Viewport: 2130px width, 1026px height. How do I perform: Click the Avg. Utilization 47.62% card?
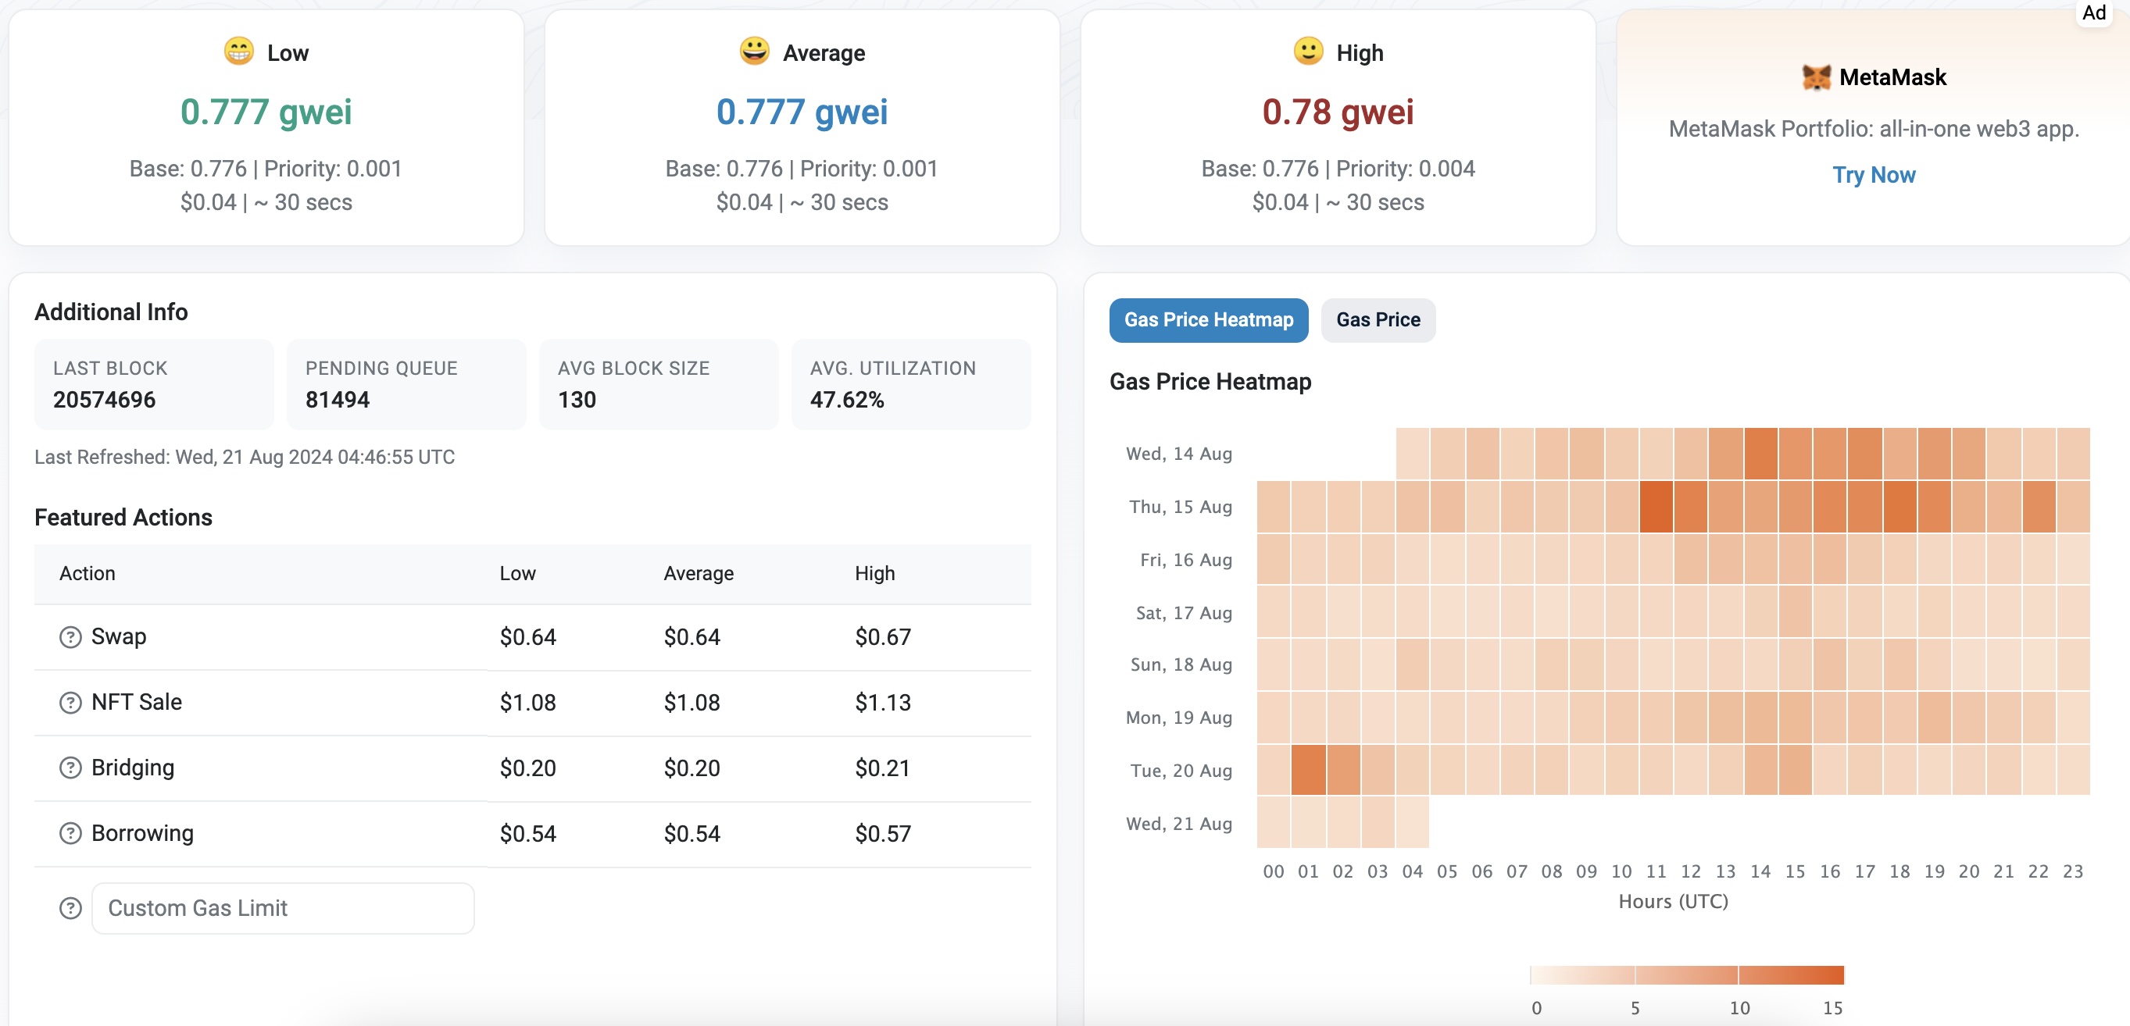910,384
